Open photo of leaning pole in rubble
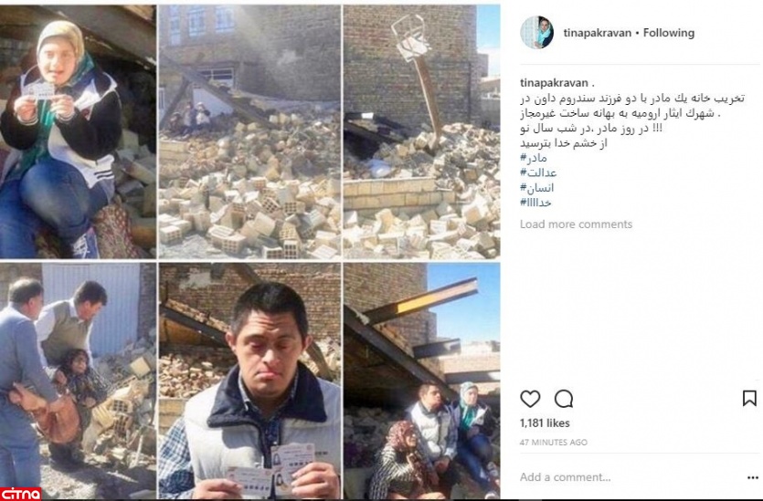The height and width of the screenshot is (501, 763). (x=421, y=131)
